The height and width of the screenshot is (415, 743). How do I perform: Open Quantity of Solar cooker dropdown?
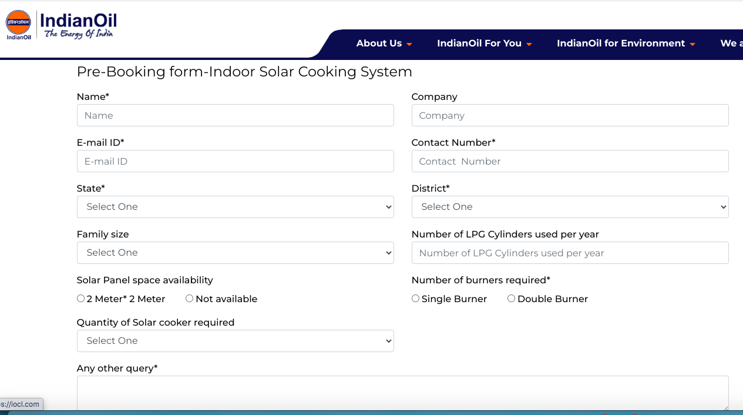[x=235, y=341]
